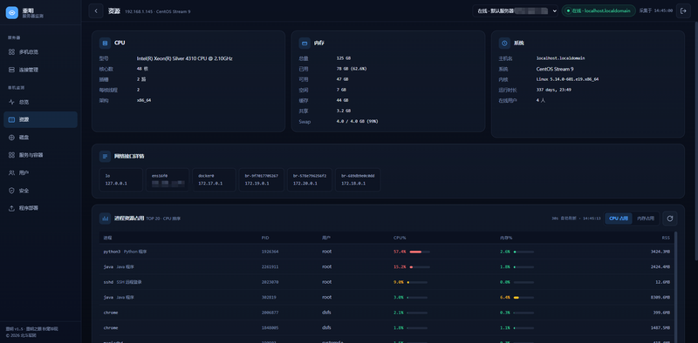The width and height of the screenshot is (698, 343).
Task: Click the Swap value 4.0 / 4.0 GB
Action: click(x=358, y=121)
